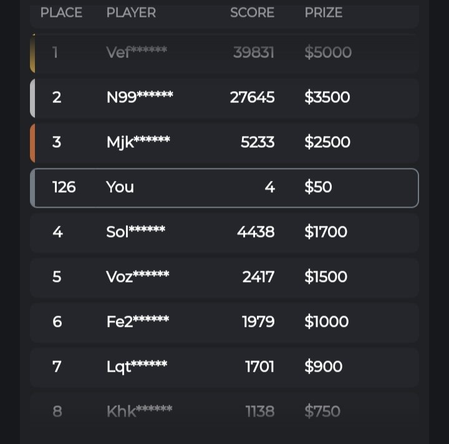
Task: Click the 5233 score value
Action: point(258,142)
